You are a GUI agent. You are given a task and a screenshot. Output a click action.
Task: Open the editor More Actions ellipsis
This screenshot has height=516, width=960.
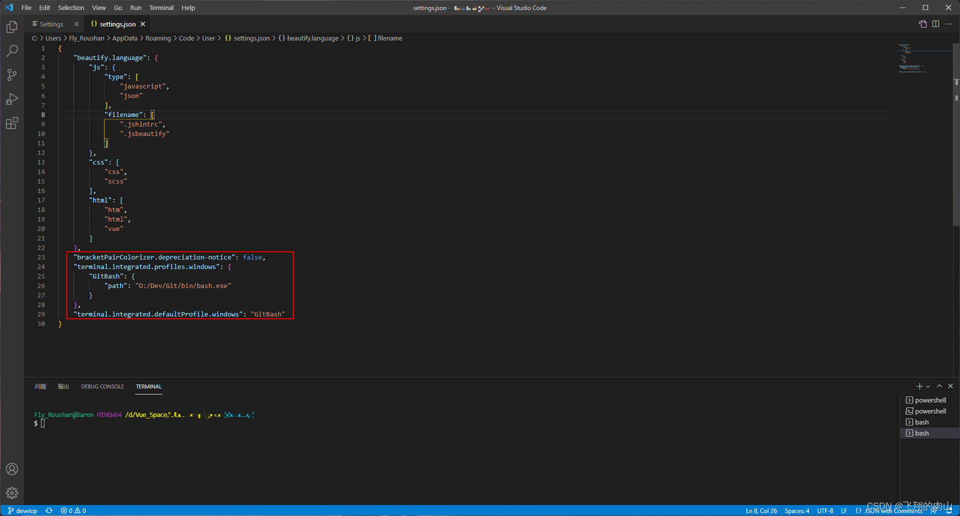click(x=948, y=24)
